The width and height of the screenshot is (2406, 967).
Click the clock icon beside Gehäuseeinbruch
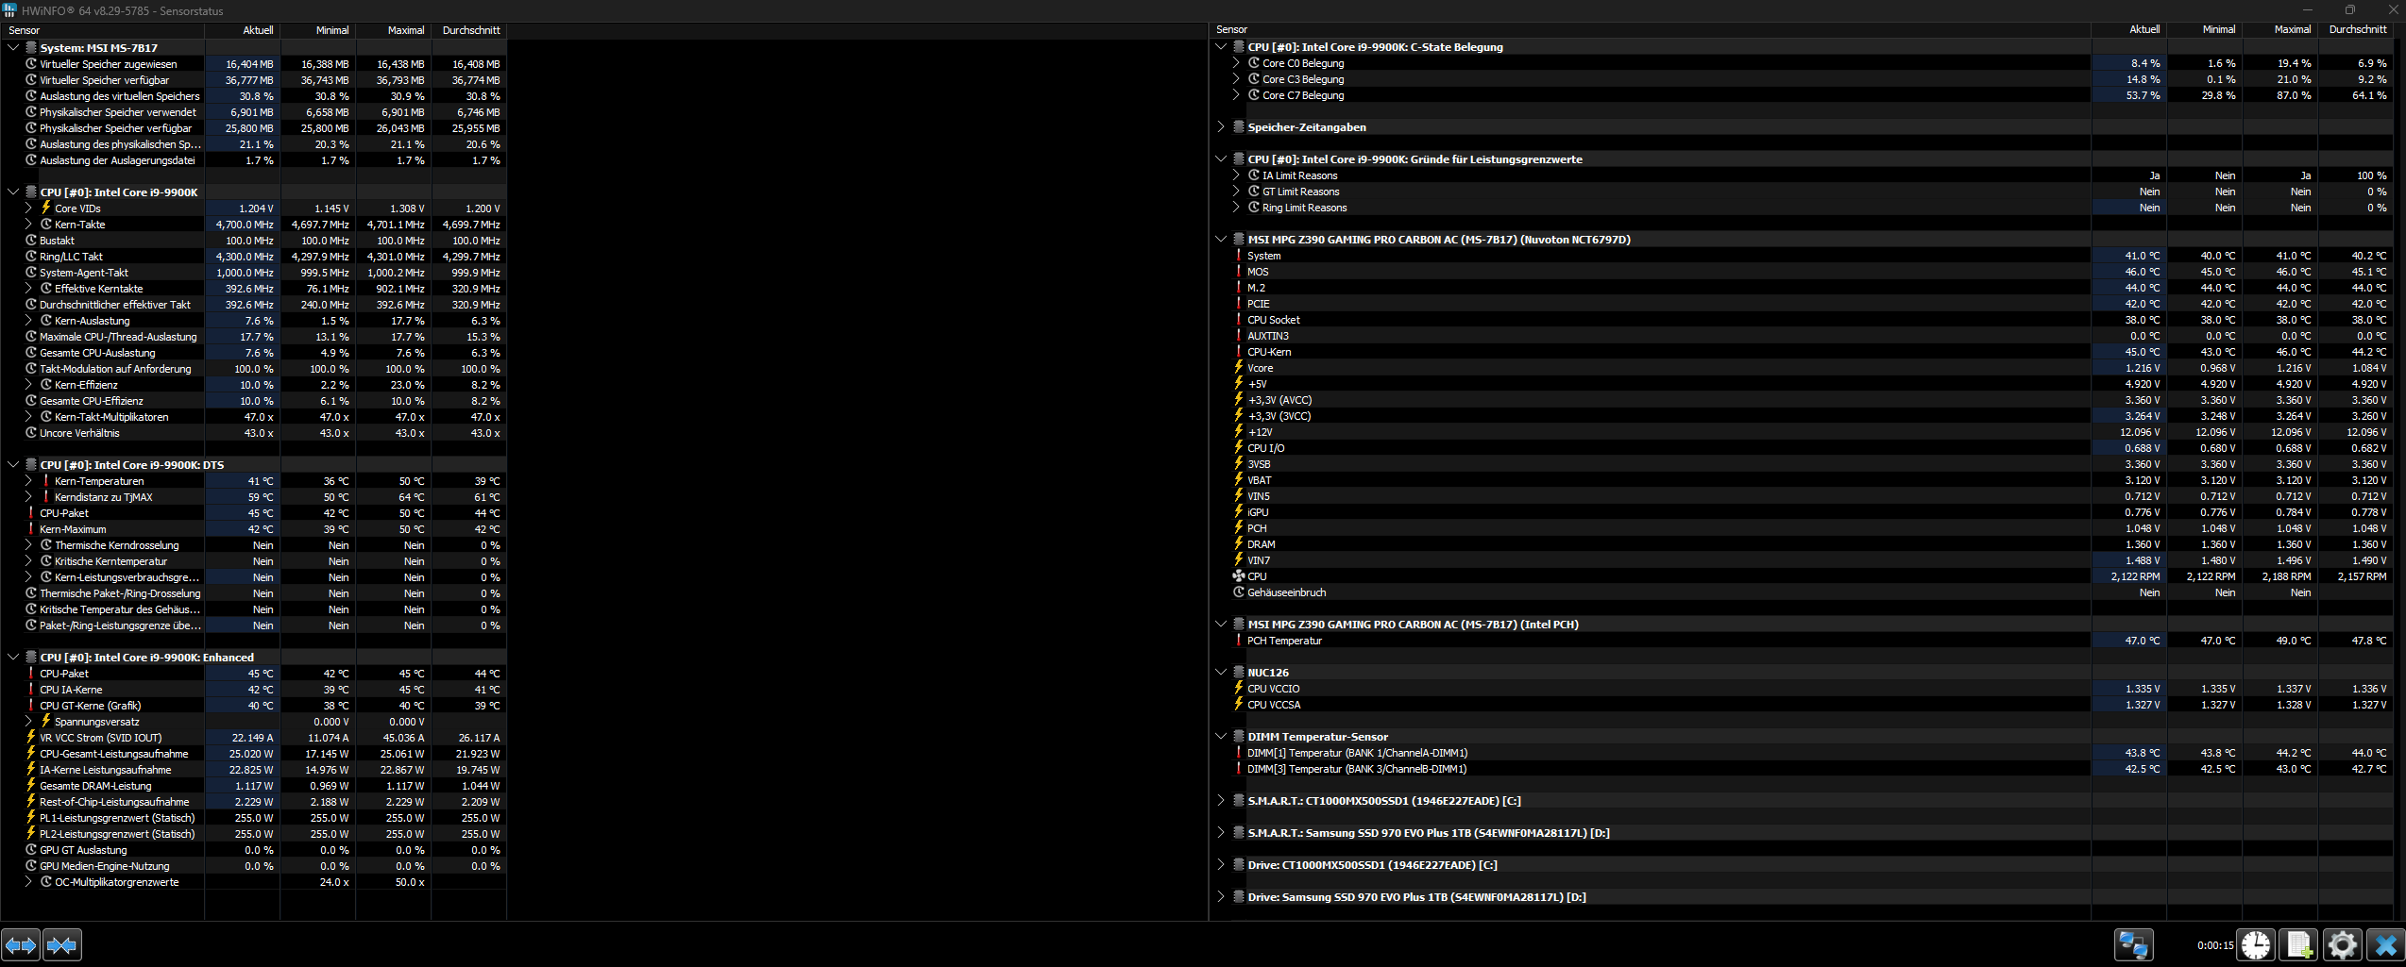[x=1239, y=592]
